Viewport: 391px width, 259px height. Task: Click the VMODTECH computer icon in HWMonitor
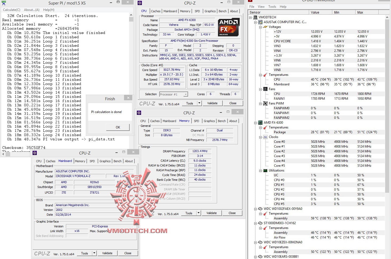(256, 17)
